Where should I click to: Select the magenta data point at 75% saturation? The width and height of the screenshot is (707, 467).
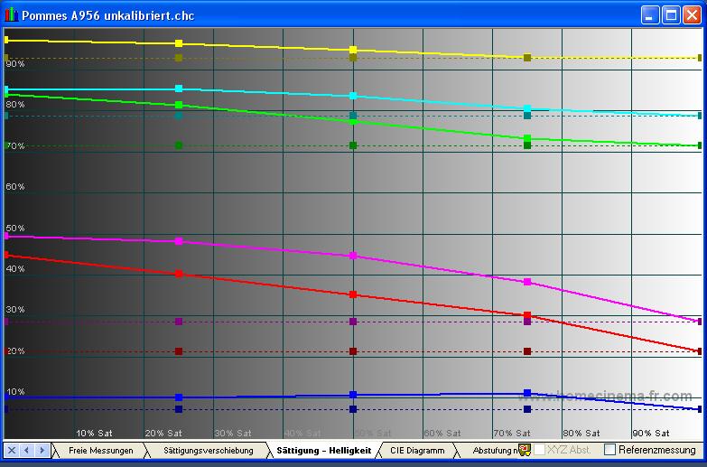(x=527, y=282)
